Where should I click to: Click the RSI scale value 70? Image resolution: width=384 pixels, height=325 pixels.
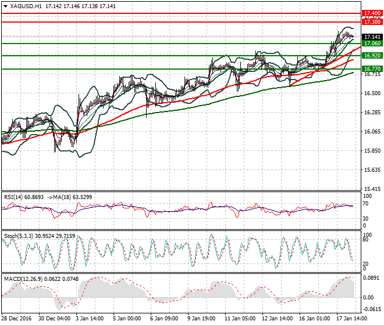click(x=365, y=204)
